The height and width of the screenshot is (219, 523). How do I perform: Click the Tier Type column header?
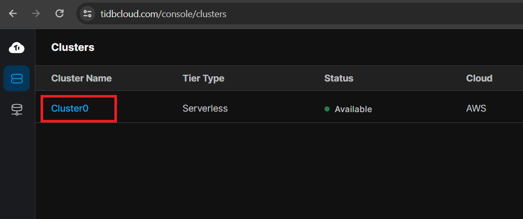click(203, 78)
